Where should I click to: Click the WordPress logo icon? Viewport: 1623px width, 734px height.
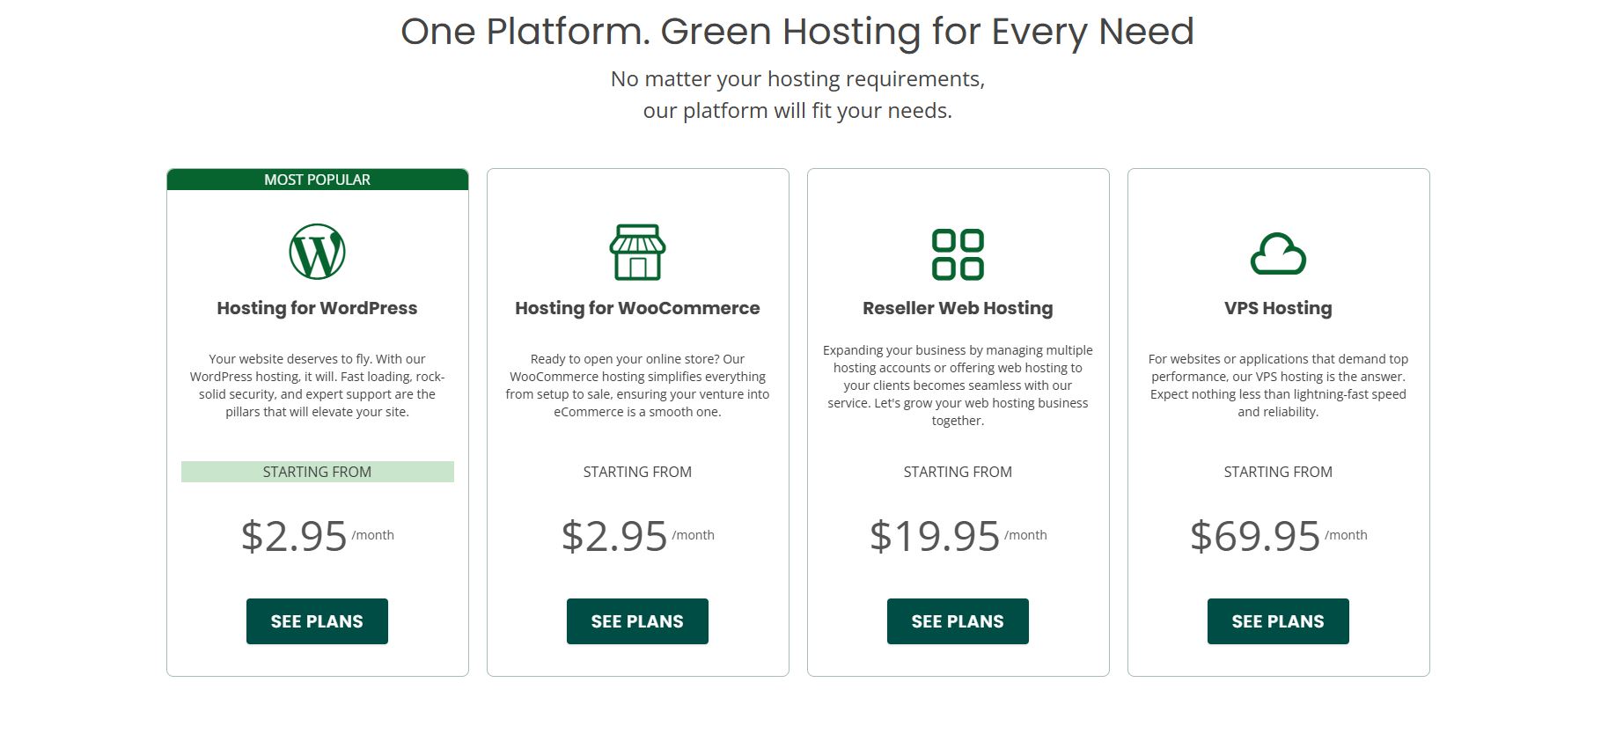[317, 252]
